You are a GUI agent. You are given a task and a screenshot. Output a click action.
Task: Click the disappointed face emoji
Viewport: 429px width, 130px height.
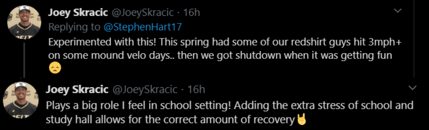tap(55, 69)
